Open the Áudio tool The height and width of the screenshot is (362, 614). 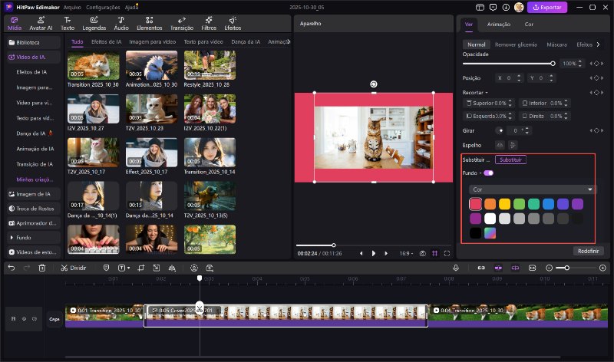point(121,24)
